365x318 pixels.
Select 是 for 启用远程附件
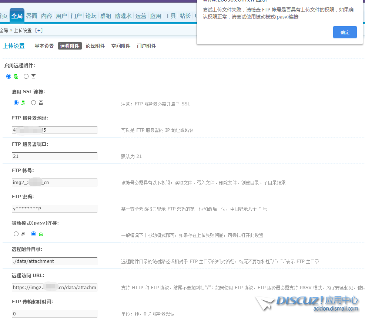[x=9, y=77]
